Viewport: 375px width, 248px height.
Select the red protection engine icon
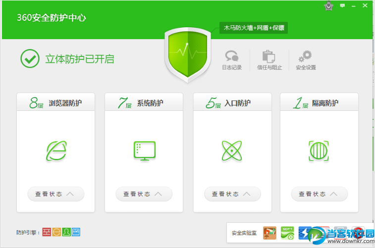tap(47, 232)
